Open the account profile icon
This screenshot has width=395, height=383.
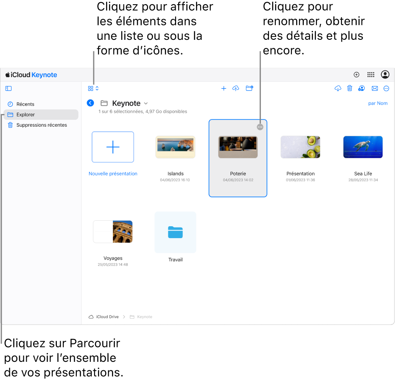click(x=385, y=75)
